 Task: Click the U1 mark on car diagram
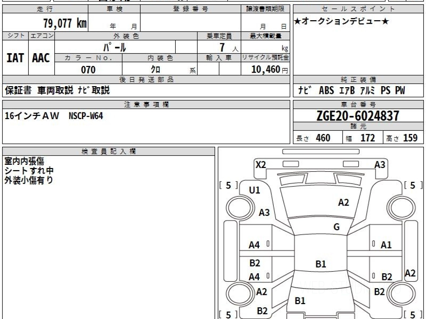[255, 190]
